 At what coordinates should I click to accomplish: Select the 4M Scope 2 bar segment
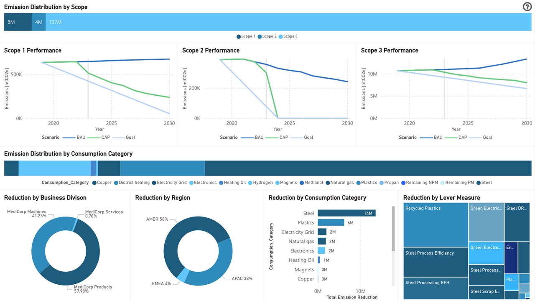coord(38,22)
